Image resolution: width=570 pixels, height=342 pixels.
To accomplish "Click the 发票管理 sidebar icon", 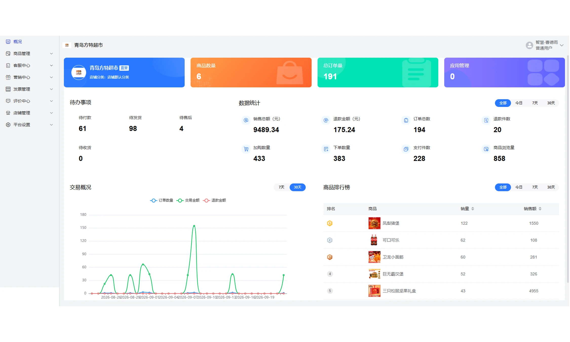I will click(8, 89).
